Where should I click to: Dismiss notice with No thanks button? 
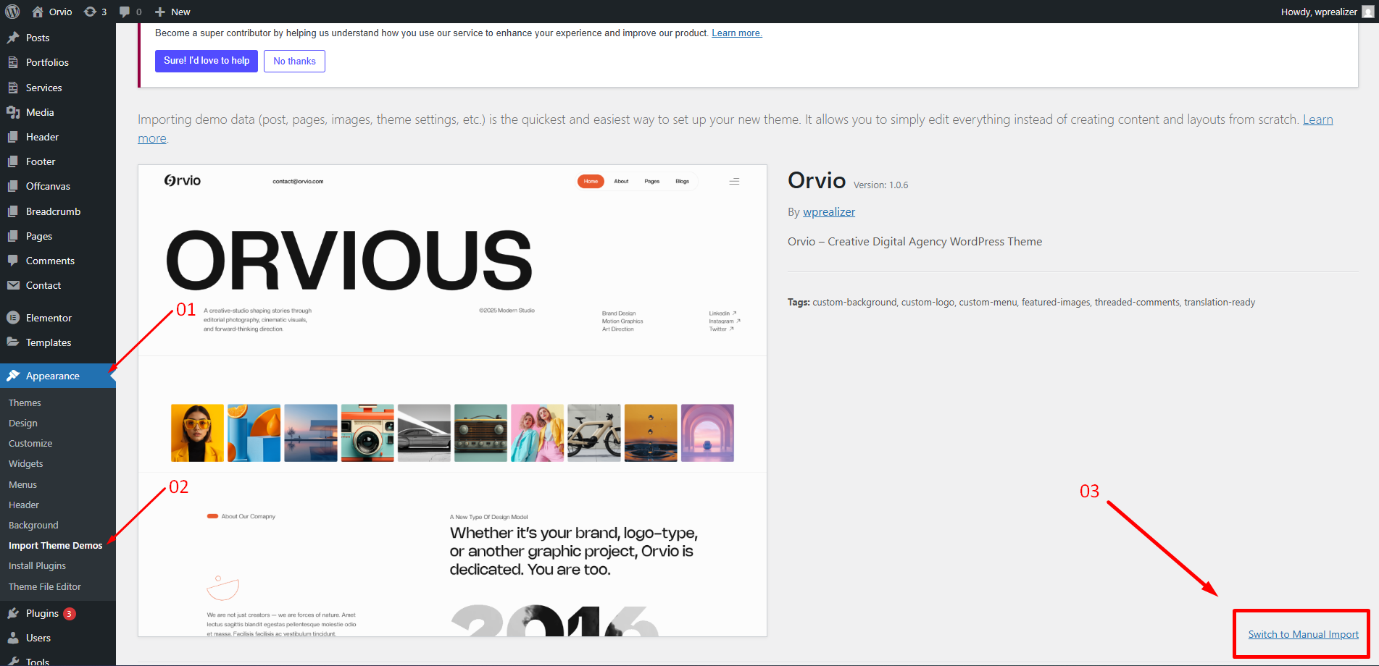(x=294, y=61)
